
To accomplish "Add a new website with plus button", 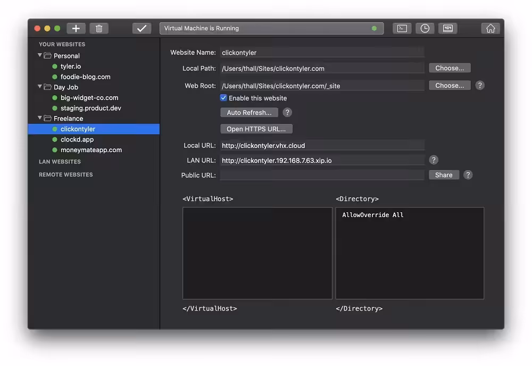I will 76,29.
